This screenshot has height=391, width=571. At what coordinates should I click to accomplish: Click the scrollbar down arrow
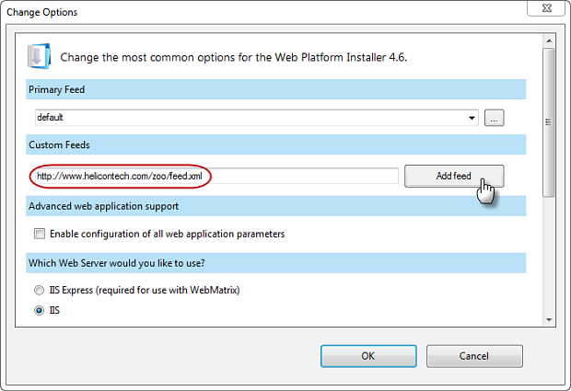(x=549, y=319)
